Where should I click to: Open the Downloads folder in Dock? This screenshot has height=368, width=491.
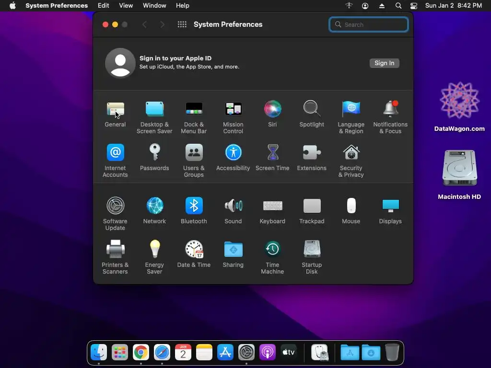(x=371, y=352)
